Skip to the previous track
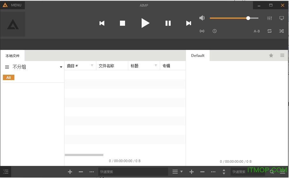Viewport: 289px width, 178px height. click(102, 23)
